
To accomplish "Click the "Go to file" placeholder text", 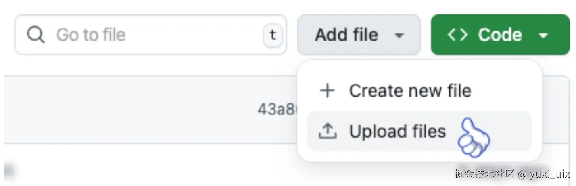I will 91,35.
